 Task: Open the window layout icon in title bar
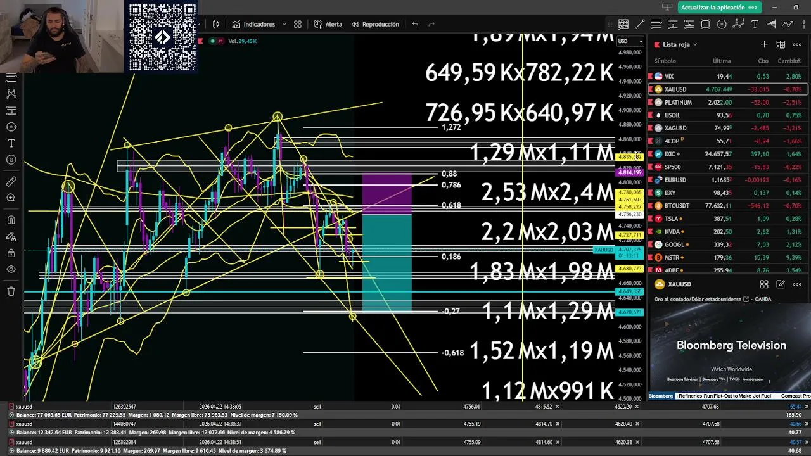click(667, 7)
